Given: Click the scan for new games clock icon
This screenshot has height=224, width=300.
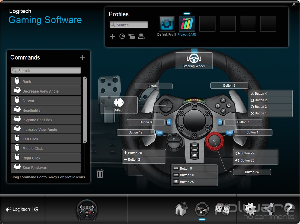Looking at the screenshot, I should (122, 36).
